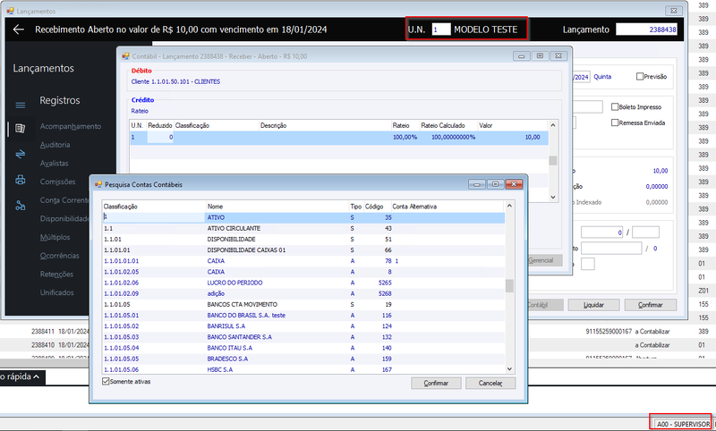716x431 pixels.
Task: Select CAIXA account 1.1.01.01.01
Action: pyautogui.click(x=303, y=261)
